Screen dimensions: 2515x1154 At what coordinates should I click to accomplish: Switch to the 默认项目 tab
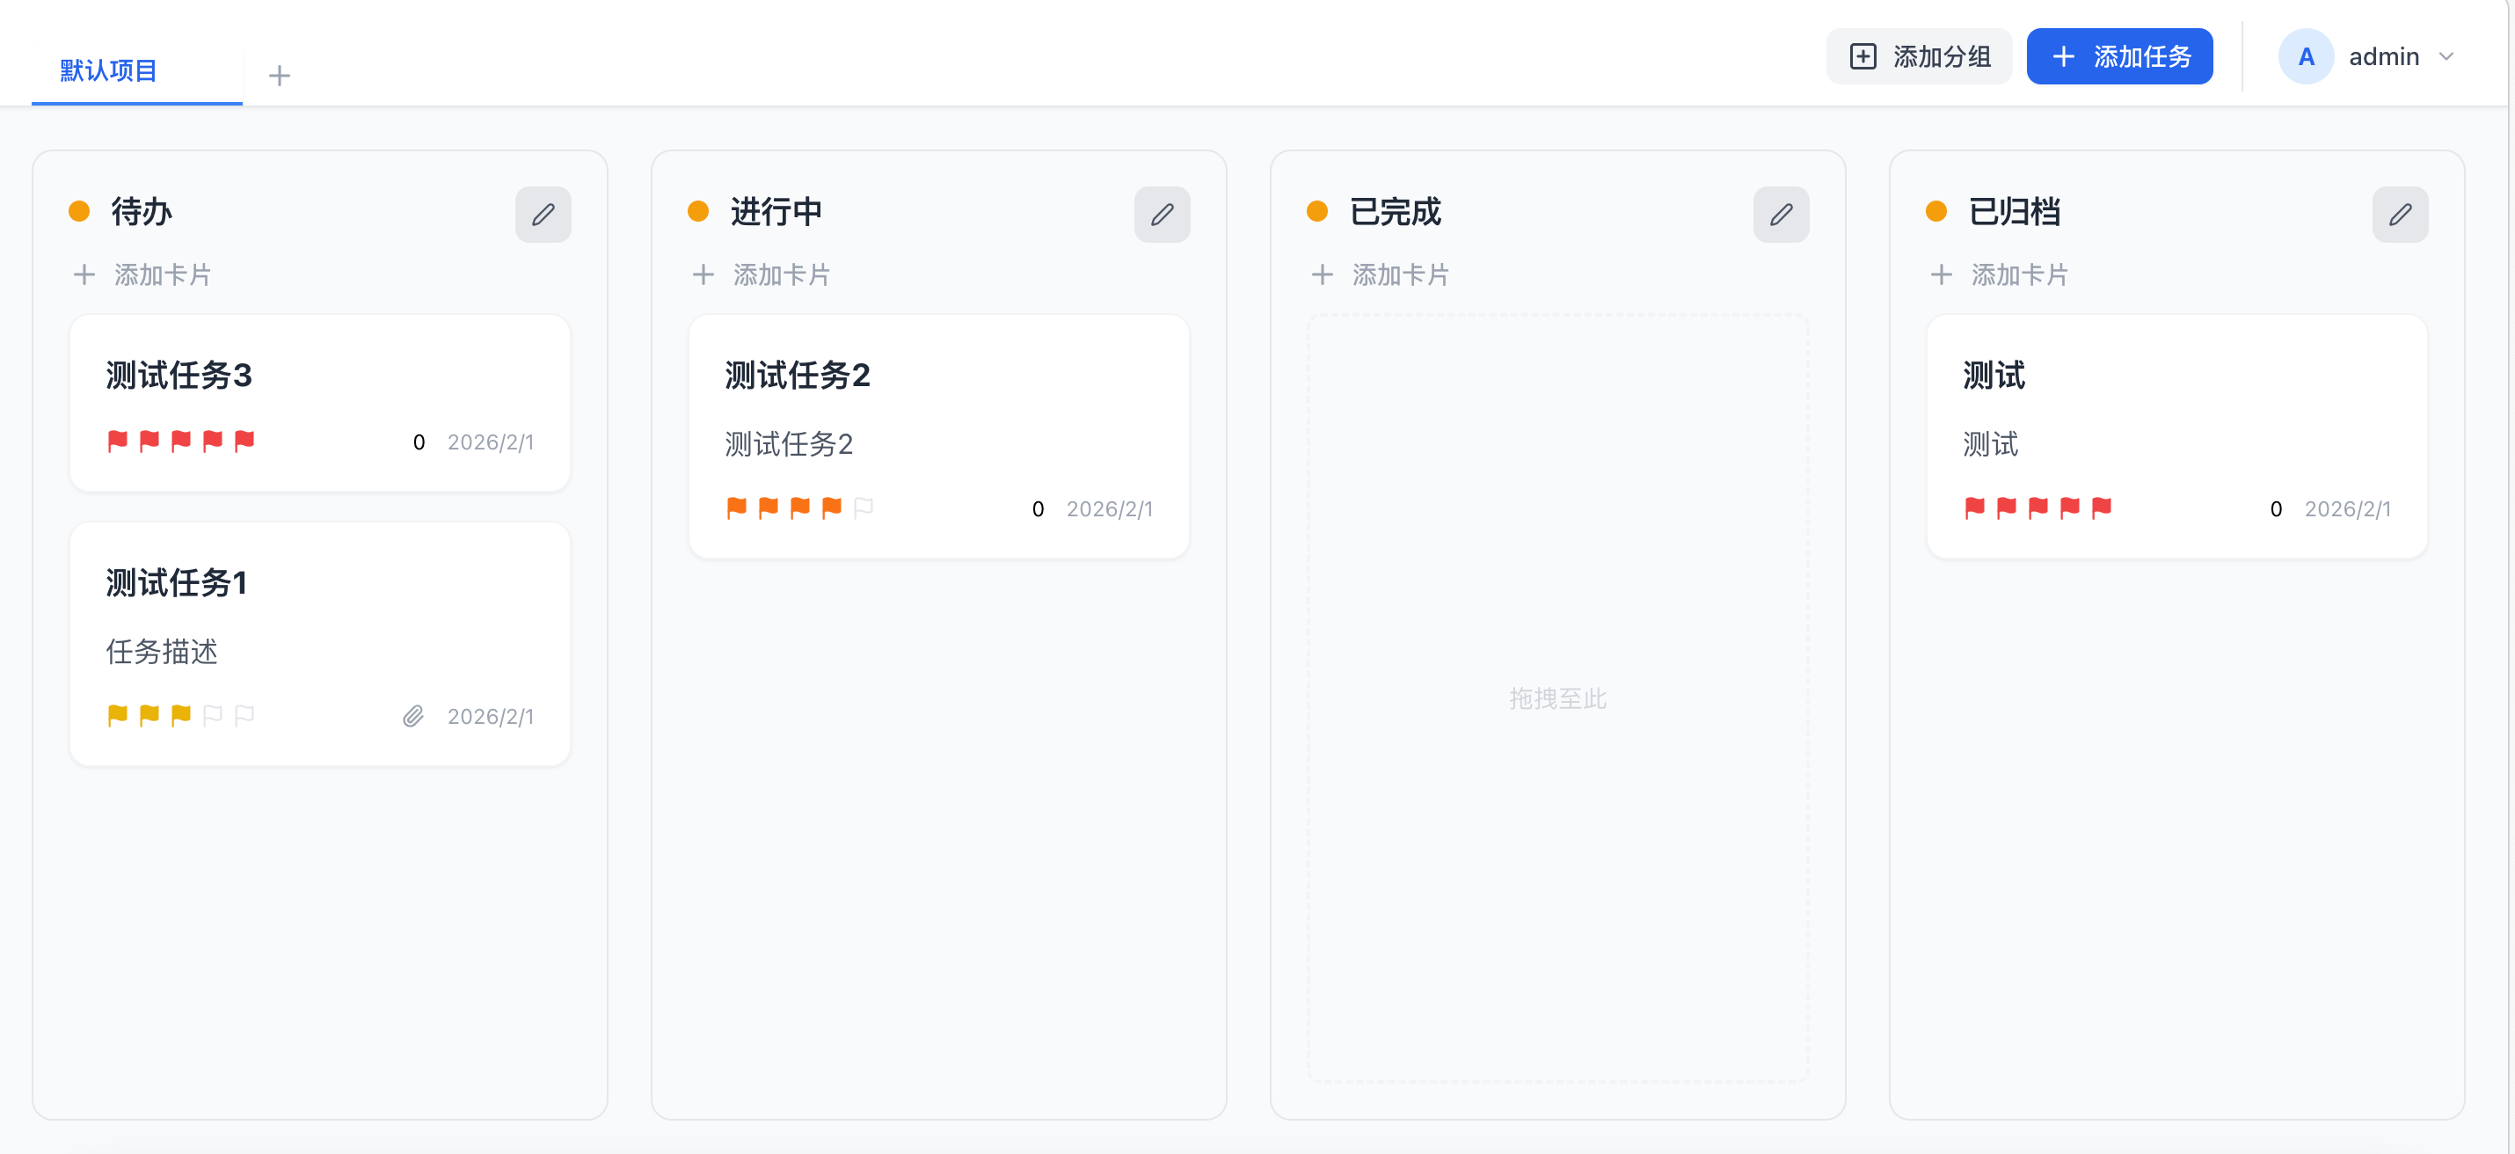[x=108, y=70]
